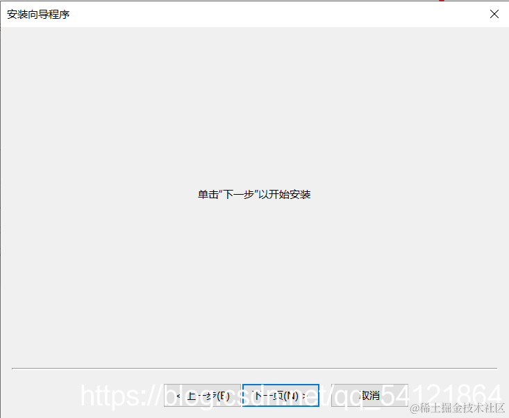Select the text 单击“下一步”以开始安装

pos(254,194)
